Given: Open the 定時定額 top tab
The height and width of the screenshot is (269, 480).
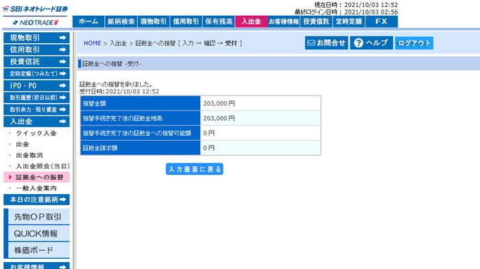Looking at the screenshot, I should point(348,22).
